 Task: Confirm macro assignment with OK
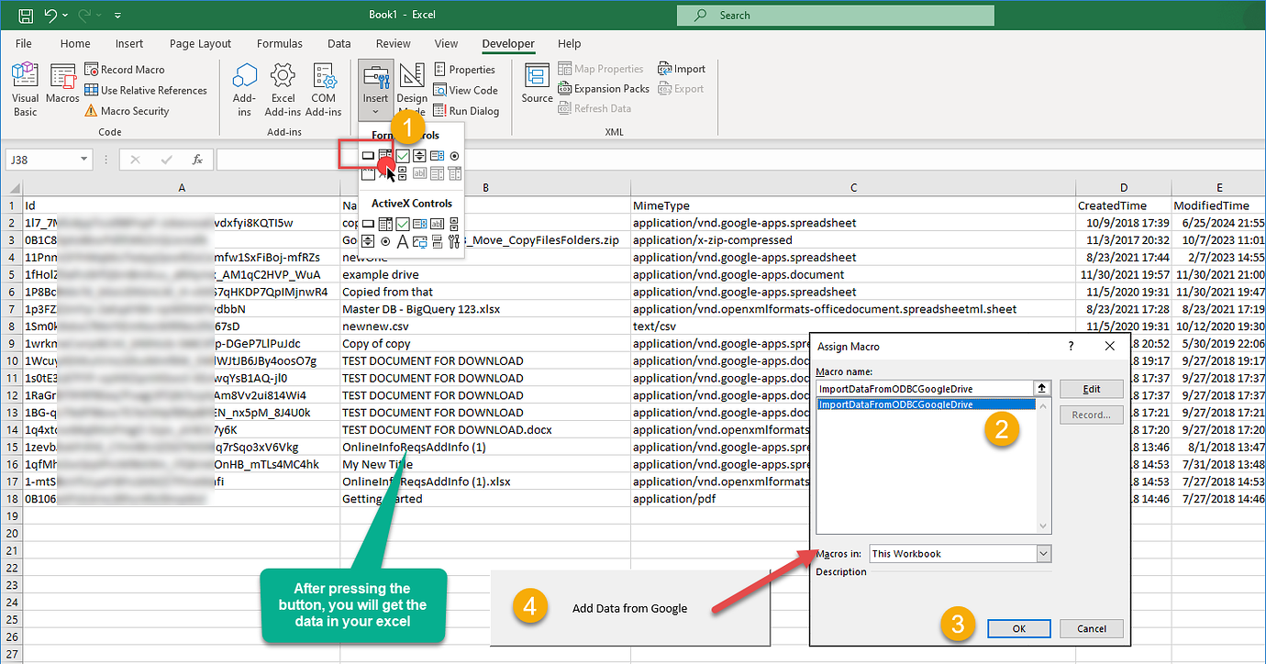(x=1018, y=628)
